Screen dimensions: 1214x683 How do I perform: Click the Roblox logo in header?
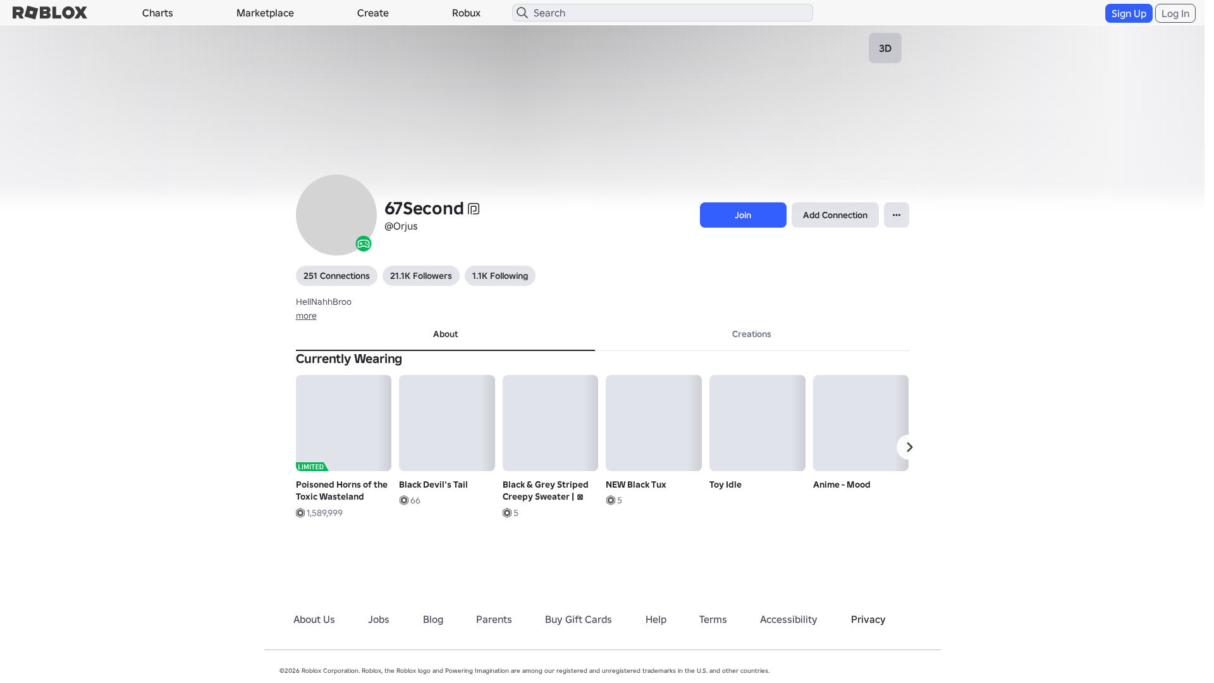[x=50, y=13]
